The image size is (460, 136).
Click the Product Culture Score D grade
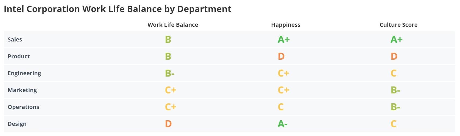click(394, 56)
